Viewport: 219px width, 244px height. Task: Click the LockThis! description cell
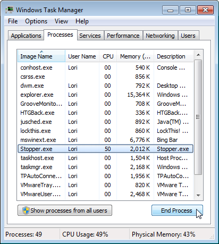172,131
